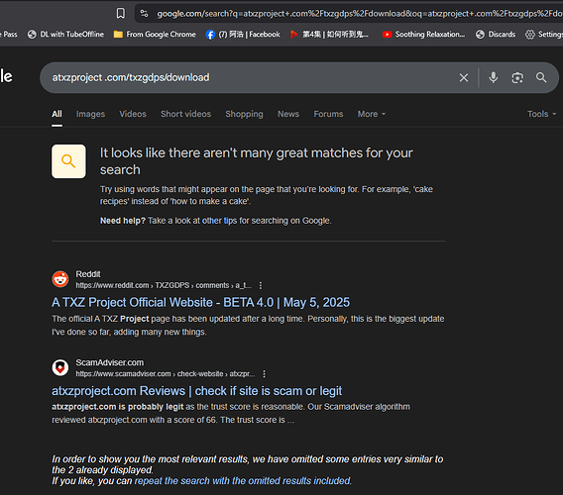Open three-dot menu for ScamAdviser result
The image size is (563, 495).
click(265, 374)
